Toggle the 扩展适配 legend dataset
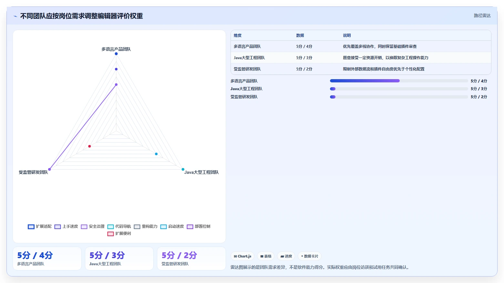Screen dimensions: 504x283 click(x=40, y=226)
